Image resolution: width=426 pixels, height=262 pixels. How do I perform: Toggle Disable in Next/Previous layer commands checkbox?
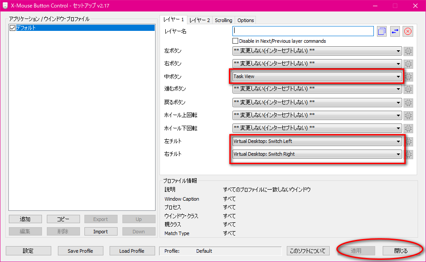pos(235,41)
